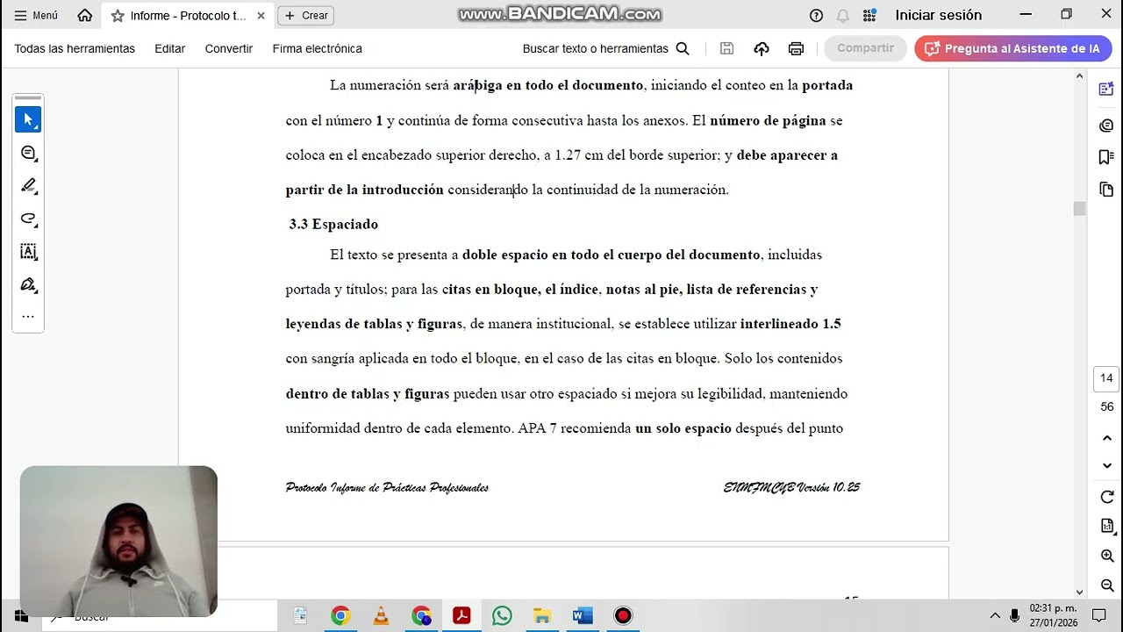Open the action center notification icon
This screenshot has width=1123, height=632.
(x=1098, y=615)
